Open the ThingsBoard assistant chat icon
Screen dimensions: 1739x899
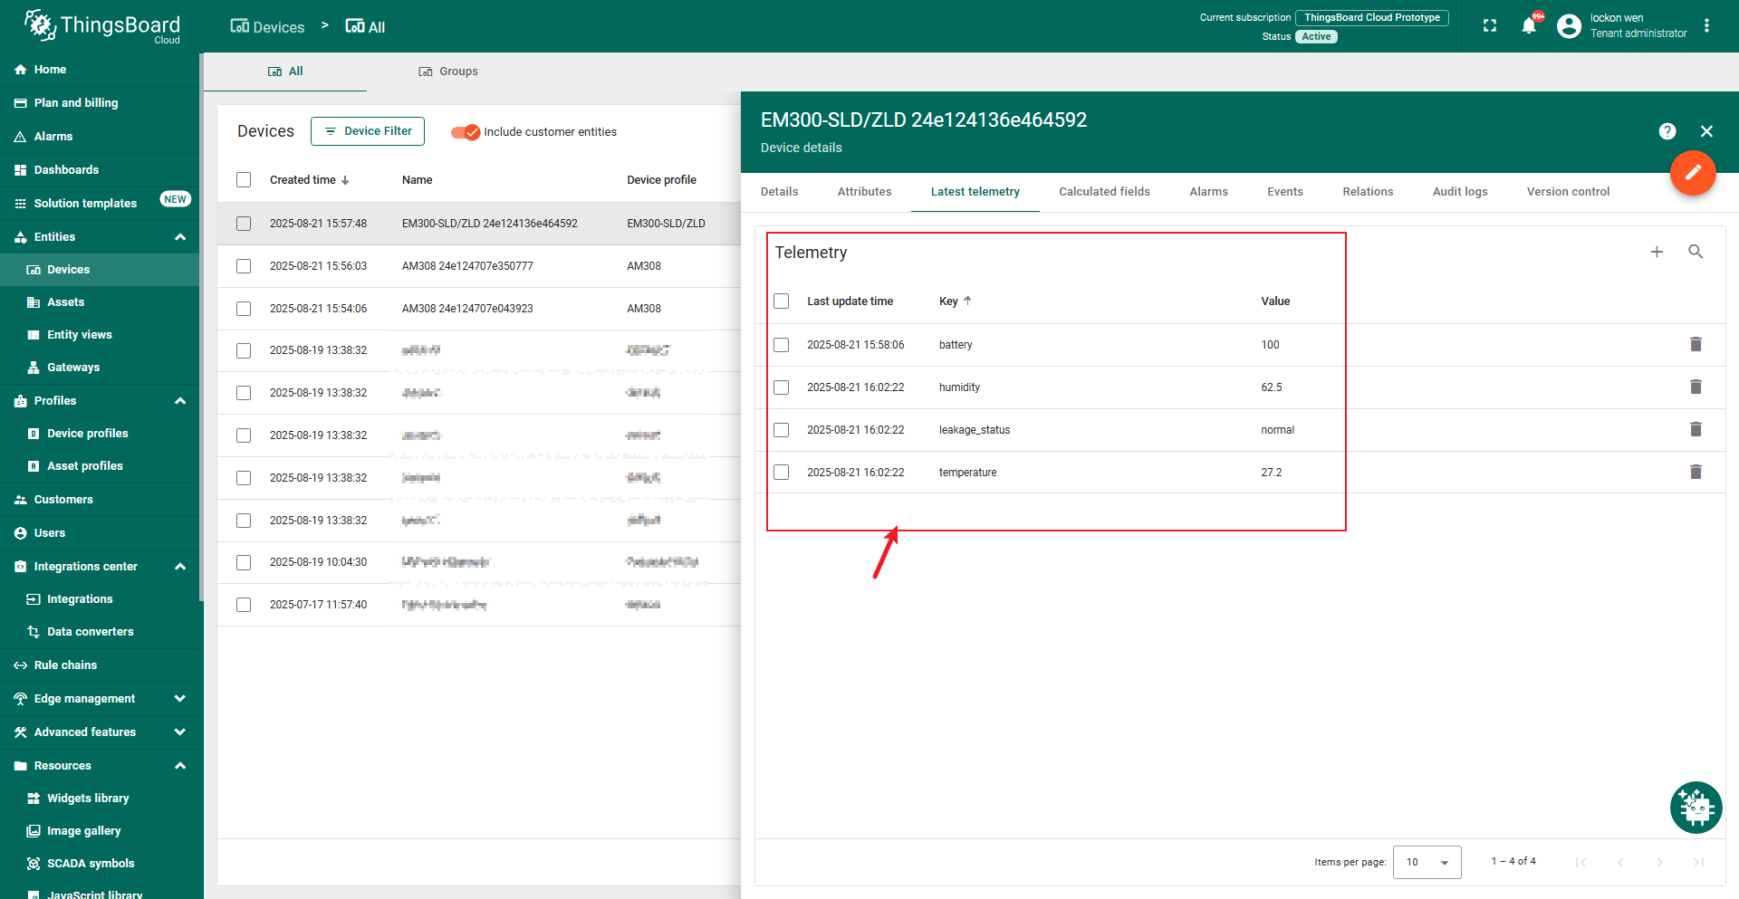click(x=1696, y=807)
